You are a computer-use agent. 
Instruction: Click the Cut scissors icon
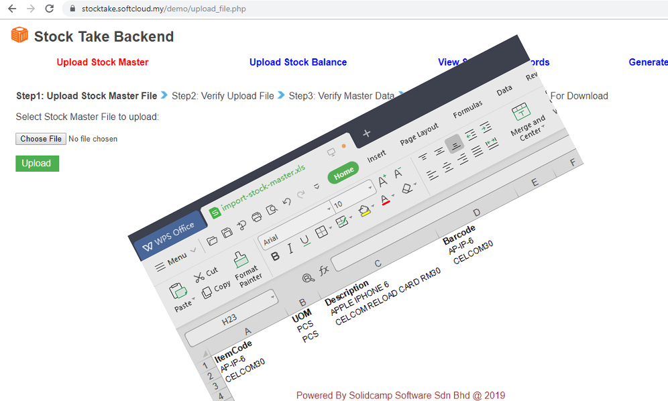(199, 278)
